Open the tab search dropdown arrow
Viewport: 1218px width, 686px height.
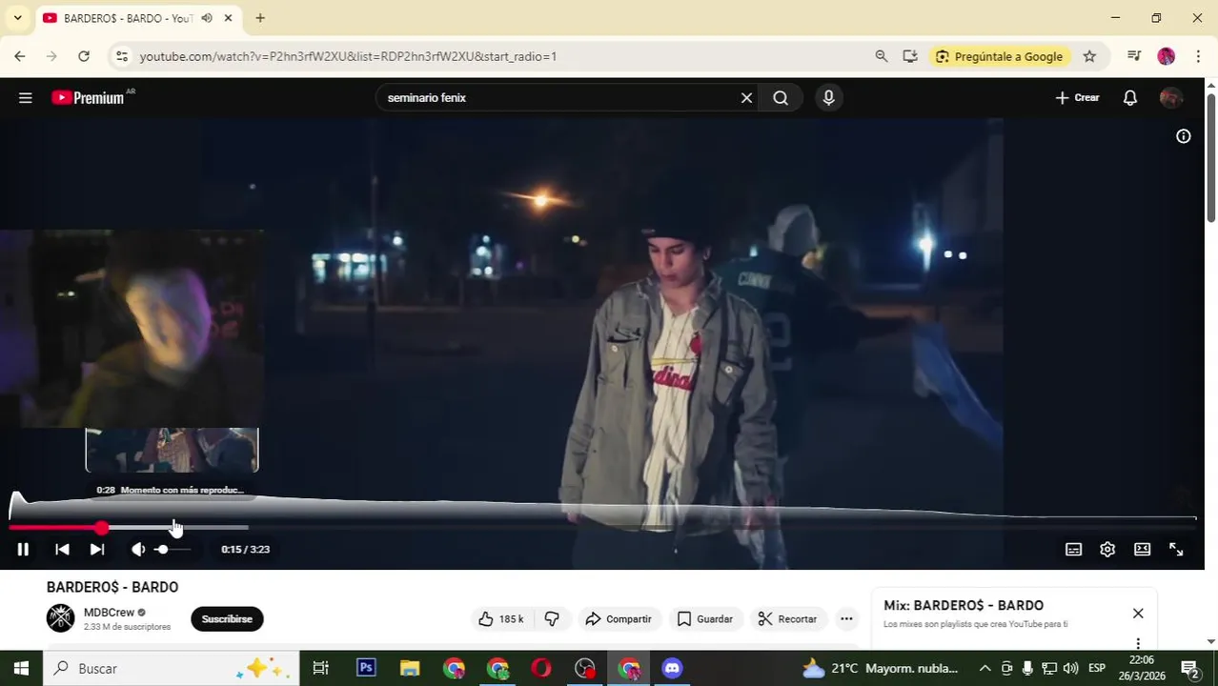(17, 18)
